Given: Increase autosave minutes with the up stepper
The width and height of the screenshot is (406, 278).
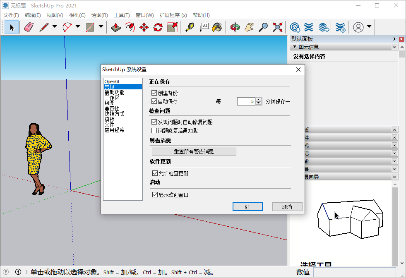Looking at the screenshot, I should click(x=259, y=99).
